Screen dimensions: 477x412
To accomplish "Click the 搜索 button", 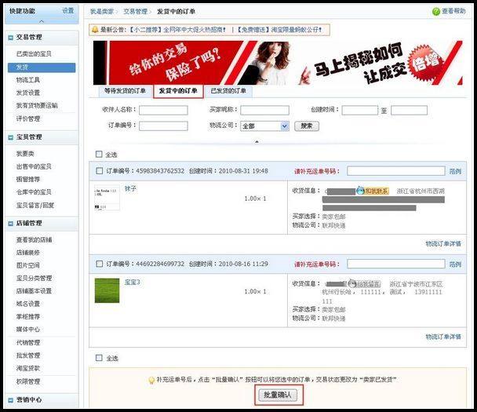I will pos(307,126).
